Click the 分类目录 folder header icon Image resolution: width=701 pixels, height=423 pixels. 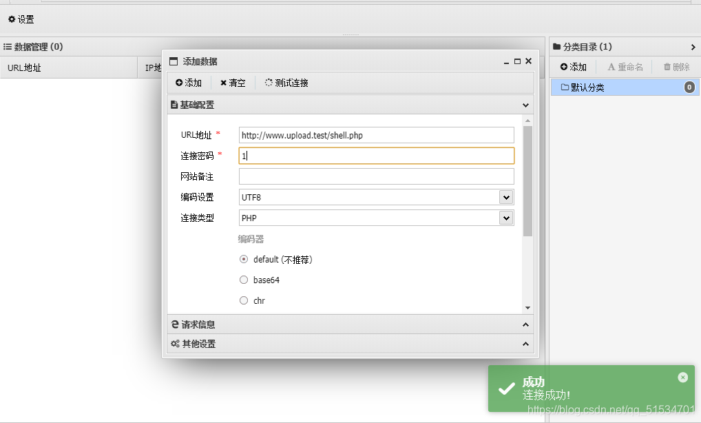556,47
